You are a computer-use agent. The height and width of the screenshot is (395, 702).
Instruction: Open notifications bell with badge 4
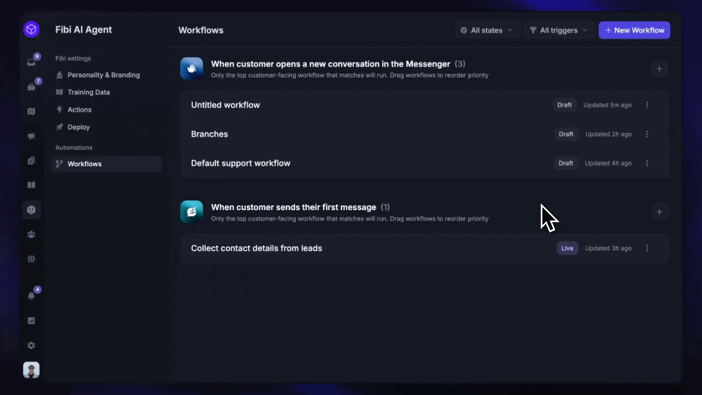click(31, 296)
